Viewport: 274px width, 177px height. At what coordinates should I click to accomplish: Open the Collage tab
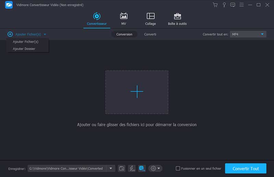[150, 19]
